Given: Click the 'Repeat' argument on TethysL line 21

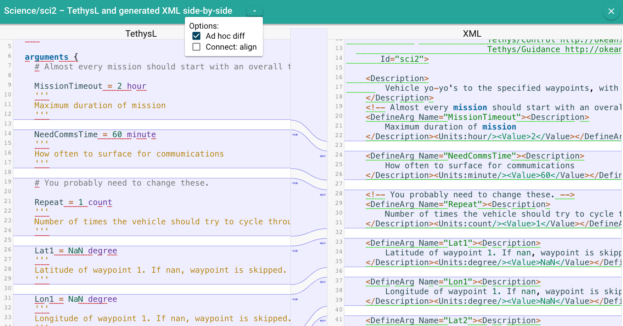Looking at the screenshot, I should (x=49, y=202).
